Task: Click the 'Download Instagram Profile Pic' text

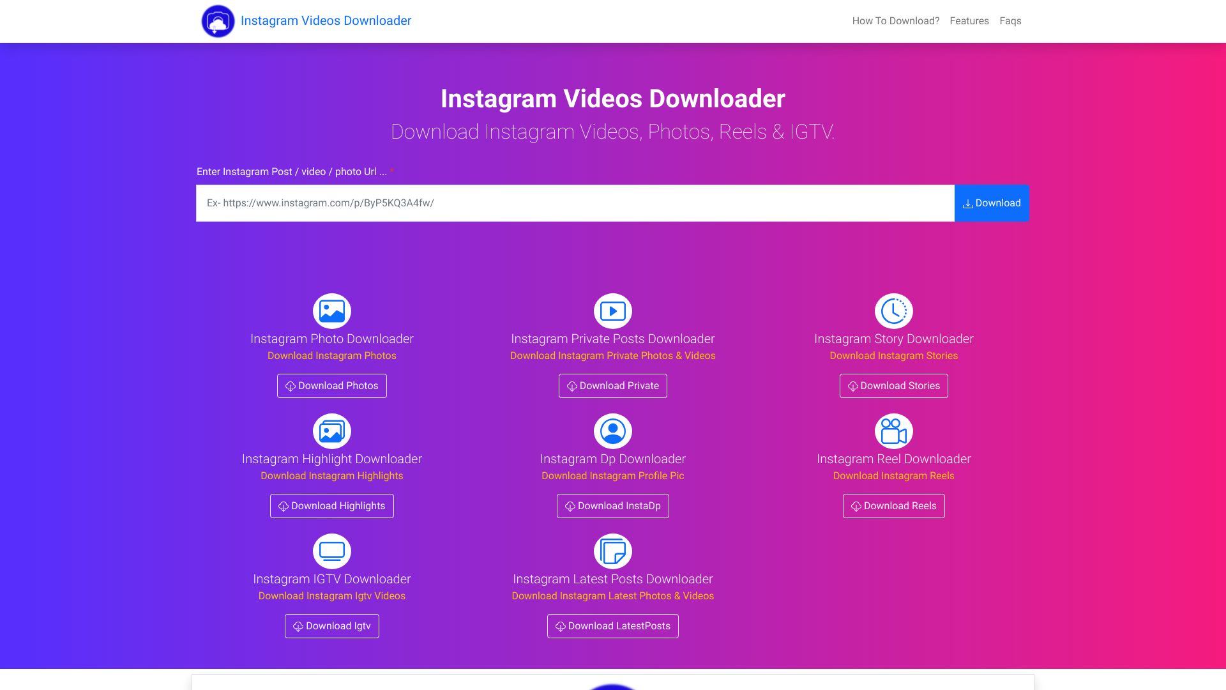Action: tap(613, 476)
